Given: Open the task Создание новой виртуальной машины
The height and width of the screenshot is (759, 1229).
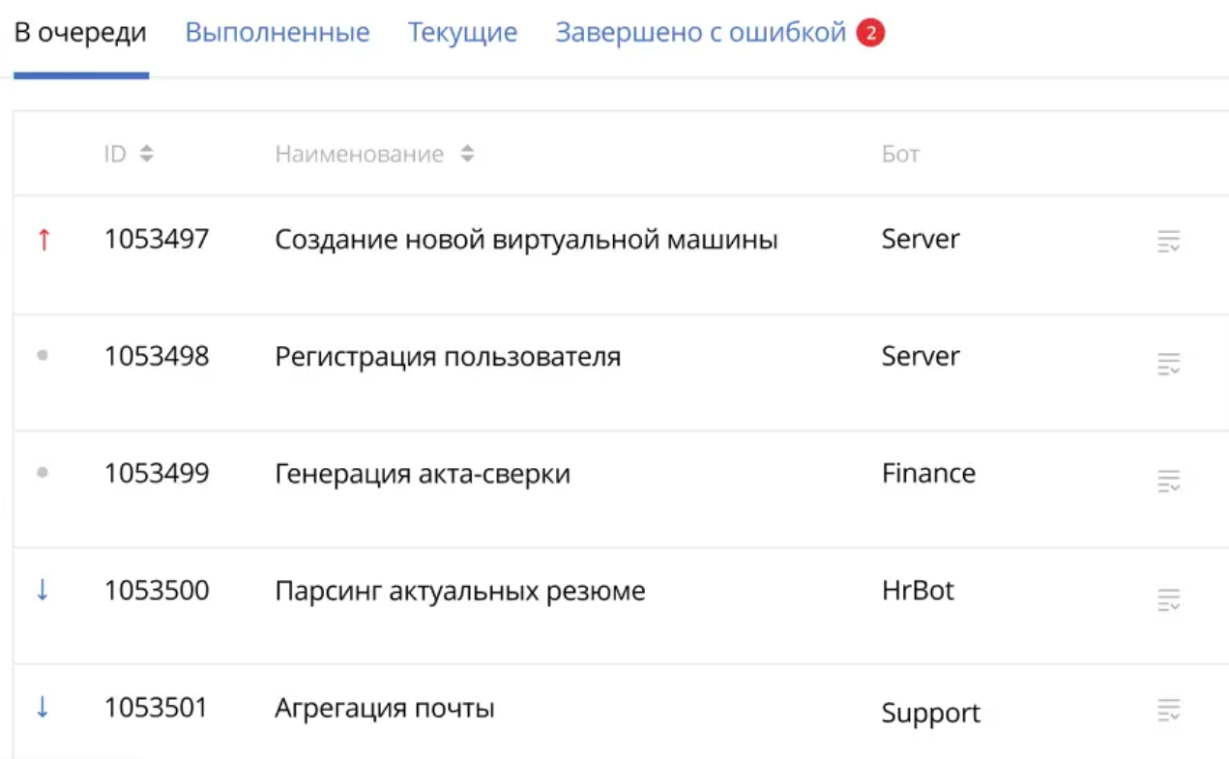Looking at the screenshot, I should (x=526, y=240).
